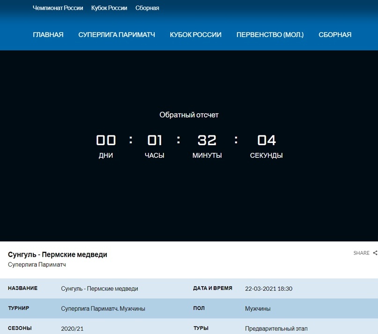Screen dimensions: 378x334
Task: Click the МИНУТЫ label
Action: click(207, 156)
